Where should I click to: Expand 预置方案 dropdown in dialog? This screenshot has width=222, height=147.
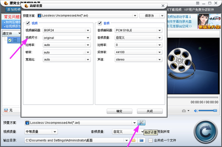[x=135, y=16]
